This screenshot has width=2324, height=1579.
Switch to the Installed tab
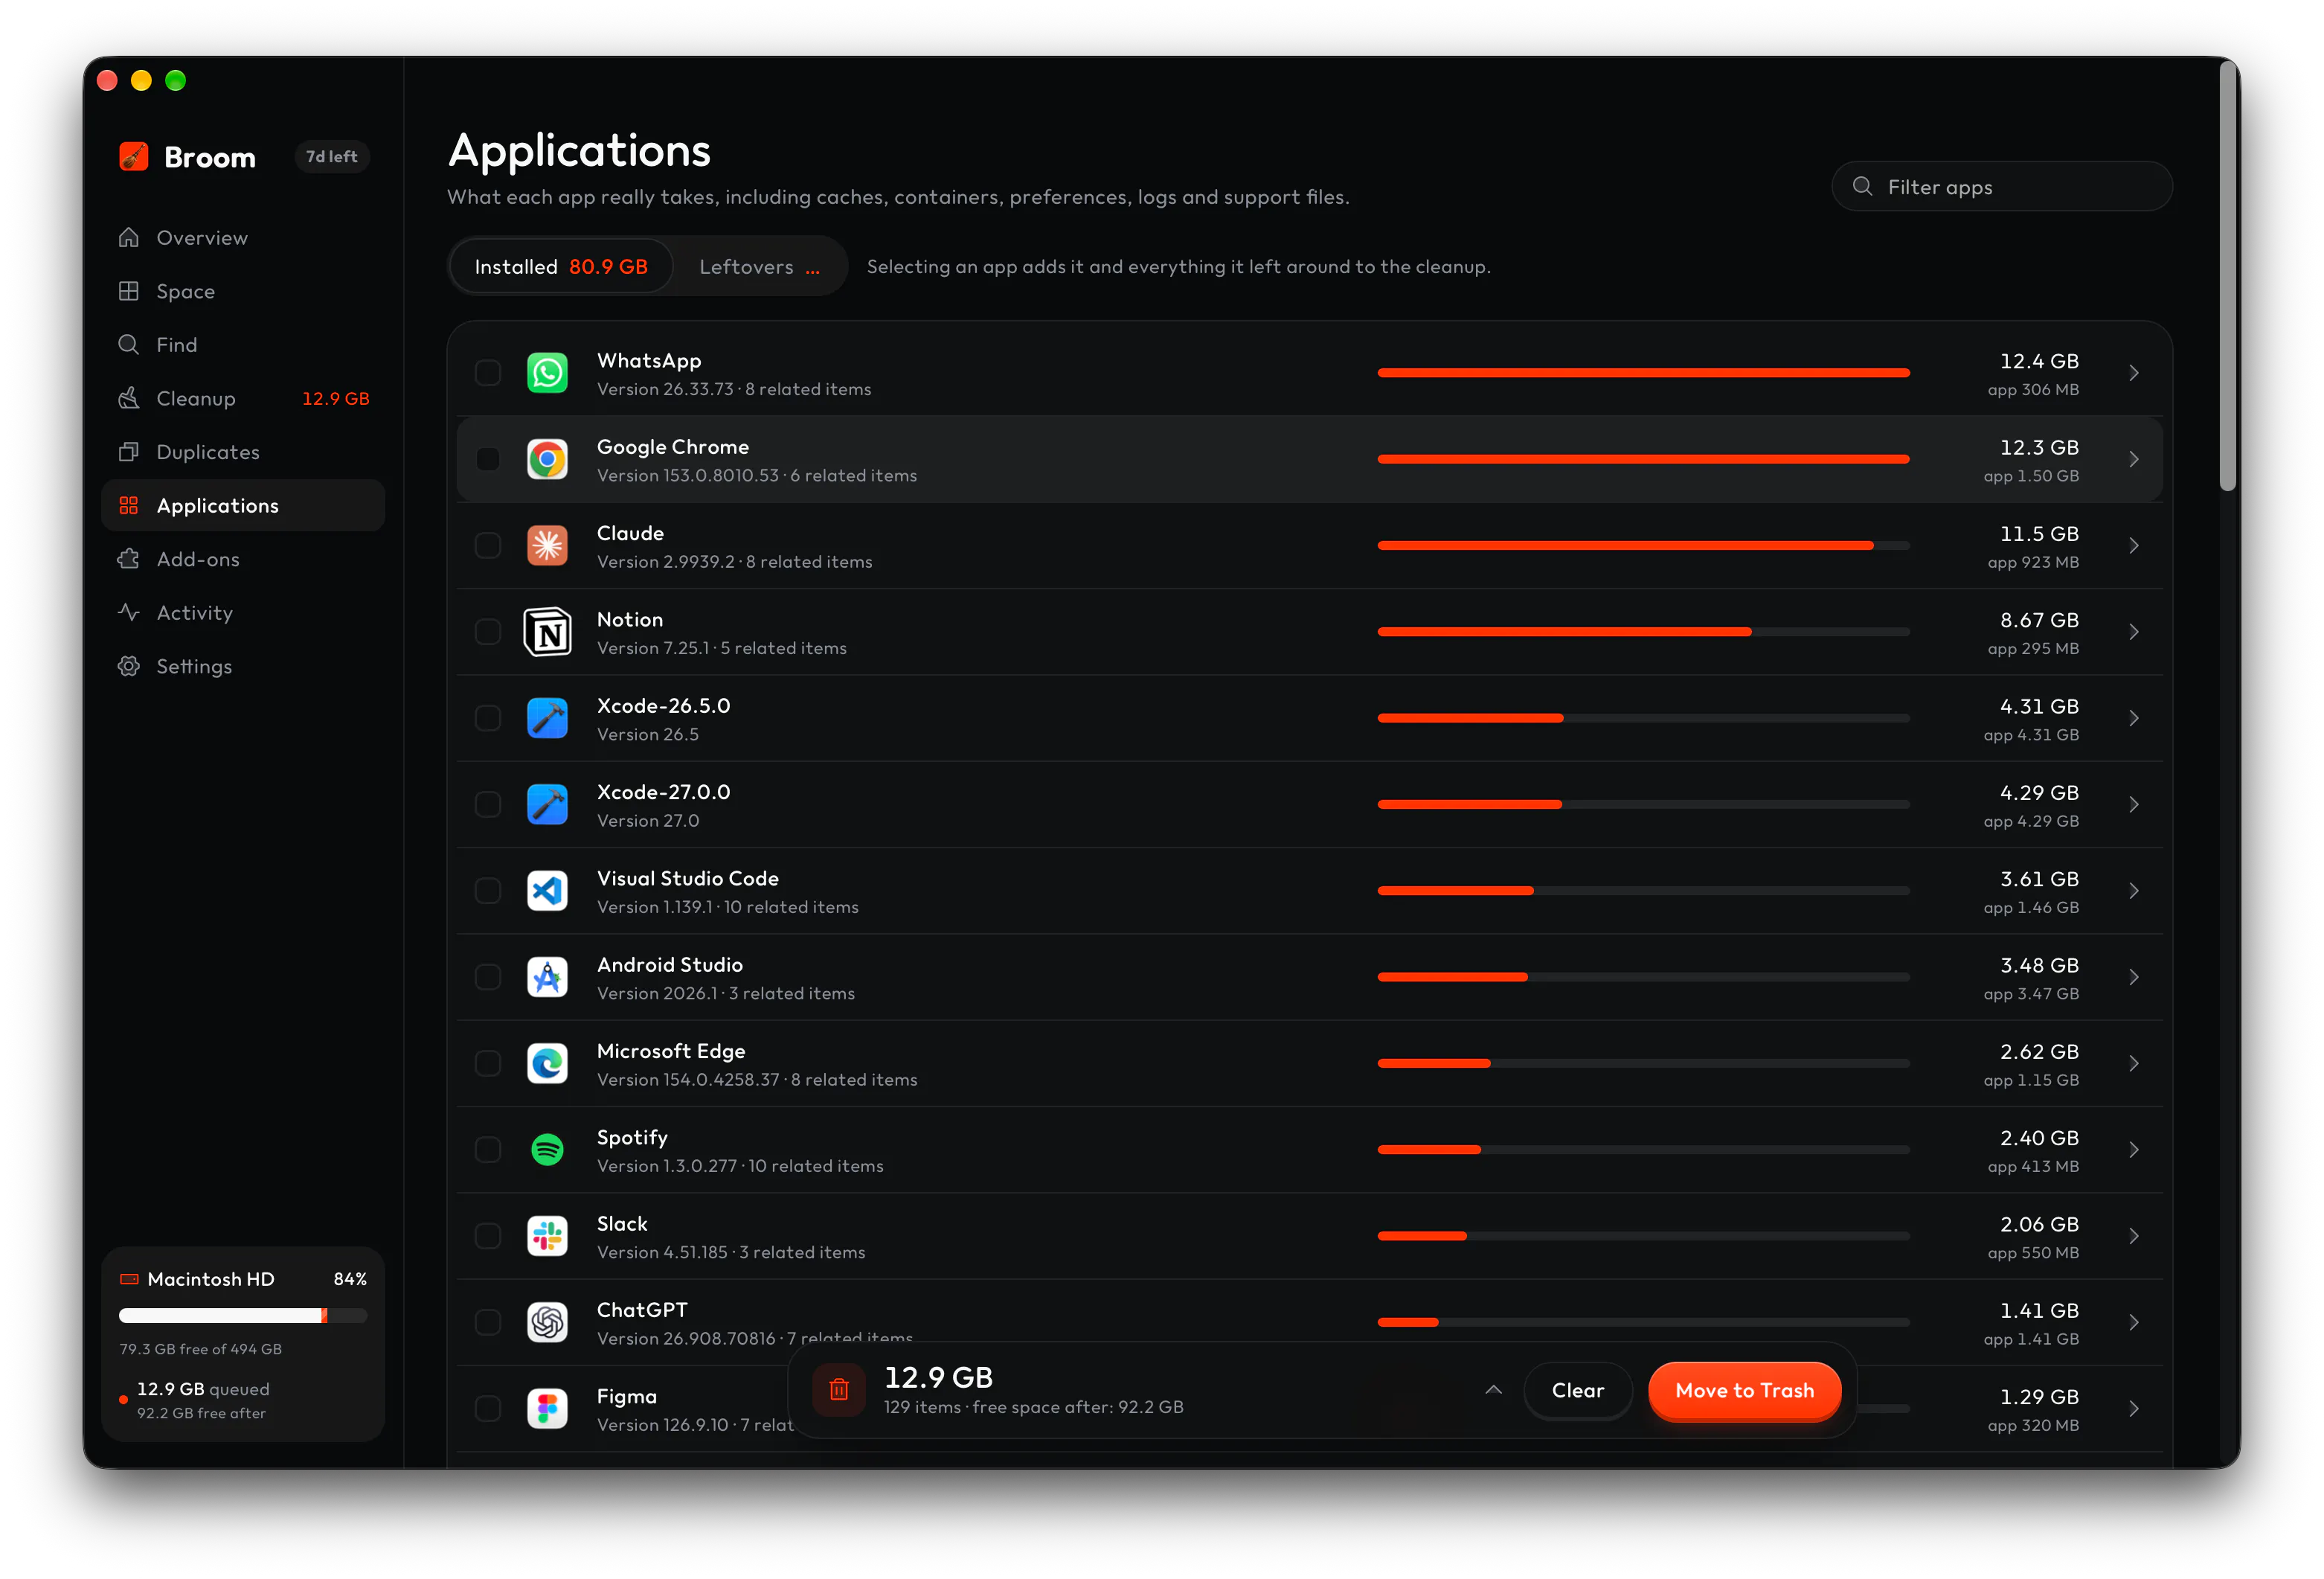[x=561, y=267]
